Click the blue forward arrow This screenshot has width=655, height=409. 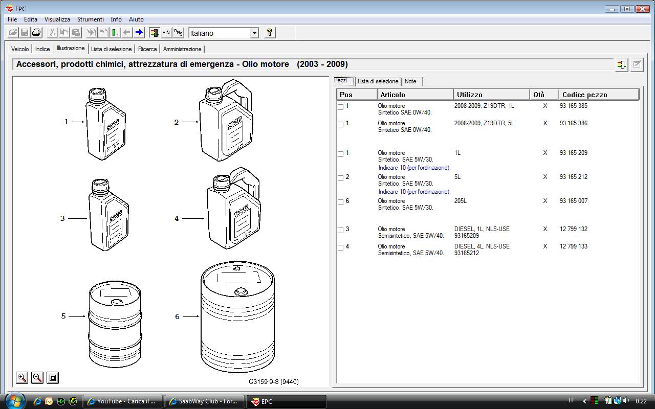(x=139, y=33)
